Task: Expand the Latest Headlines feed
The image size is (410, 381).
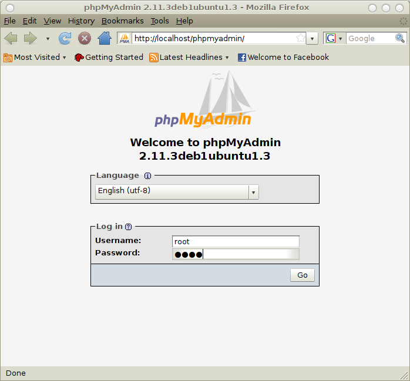Action: pyautogui.click(x=189, y=57)
